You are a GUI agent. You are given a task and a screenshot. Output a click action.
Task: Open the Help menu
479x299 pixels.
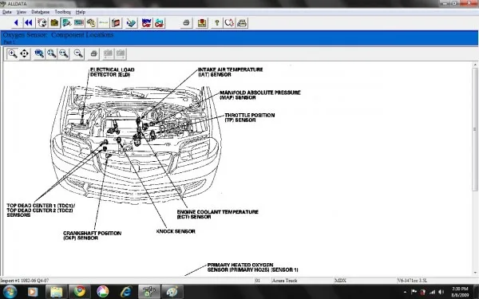(x=81, y=12)
